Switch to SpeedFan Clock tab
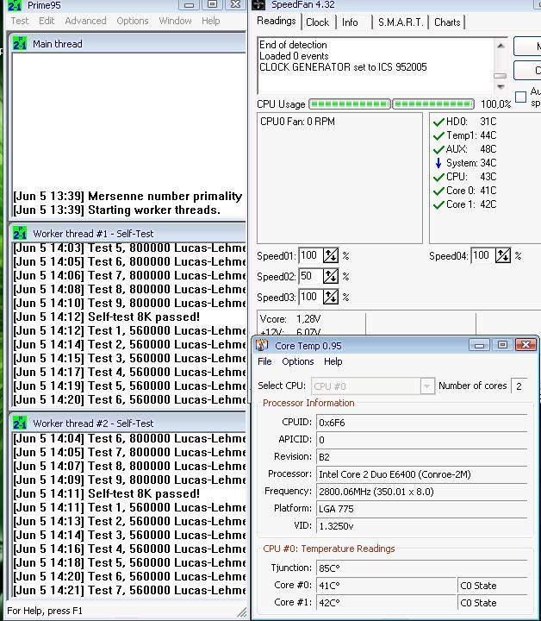541x621 pixels. coord(318,22)
